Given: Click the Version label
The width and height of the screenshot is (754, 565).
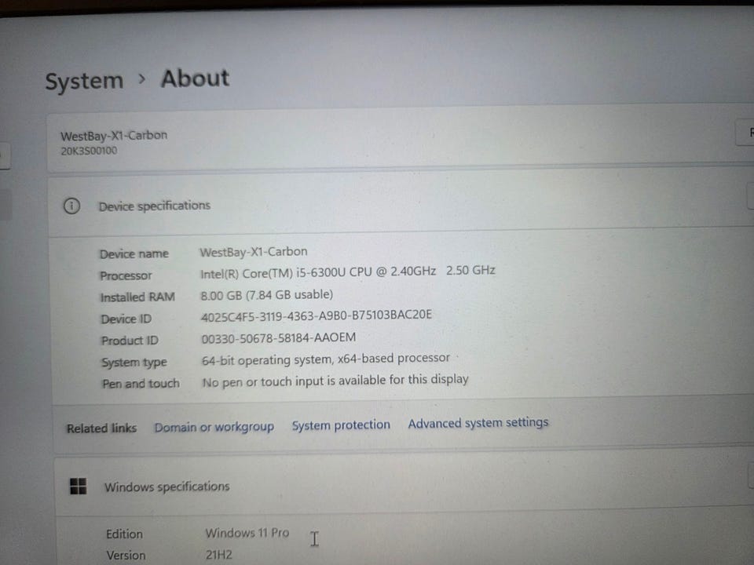Looking at the screenshot, I should tap(126, 556).
